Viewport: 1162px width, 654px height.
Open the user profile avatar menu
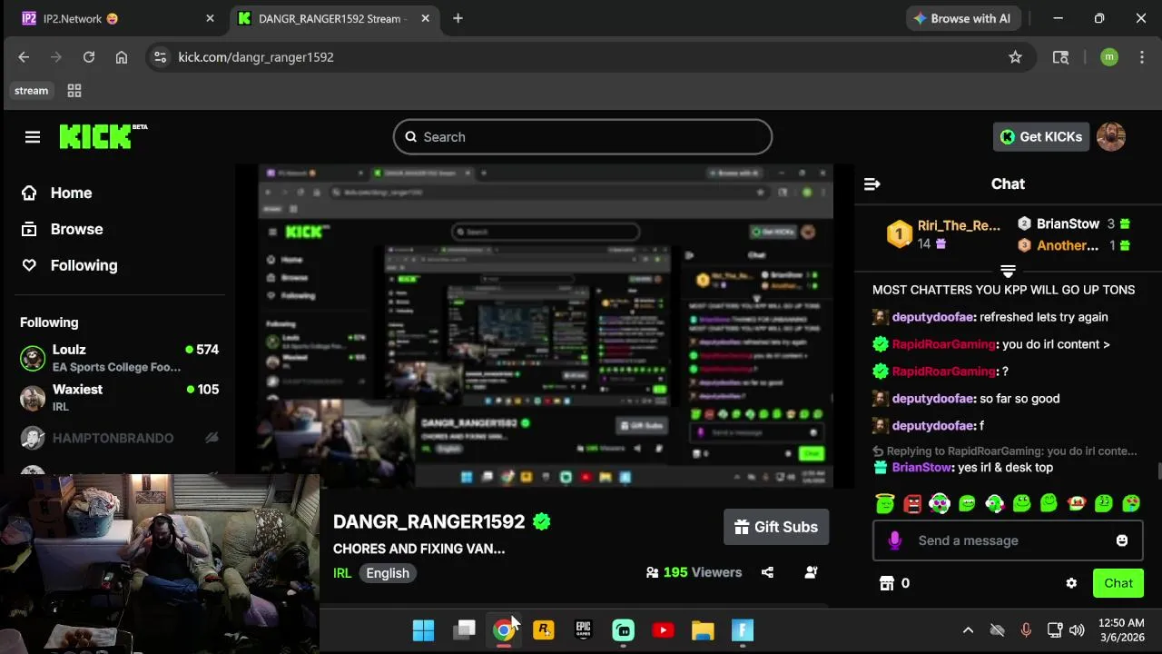click(x=1111, y=137)
